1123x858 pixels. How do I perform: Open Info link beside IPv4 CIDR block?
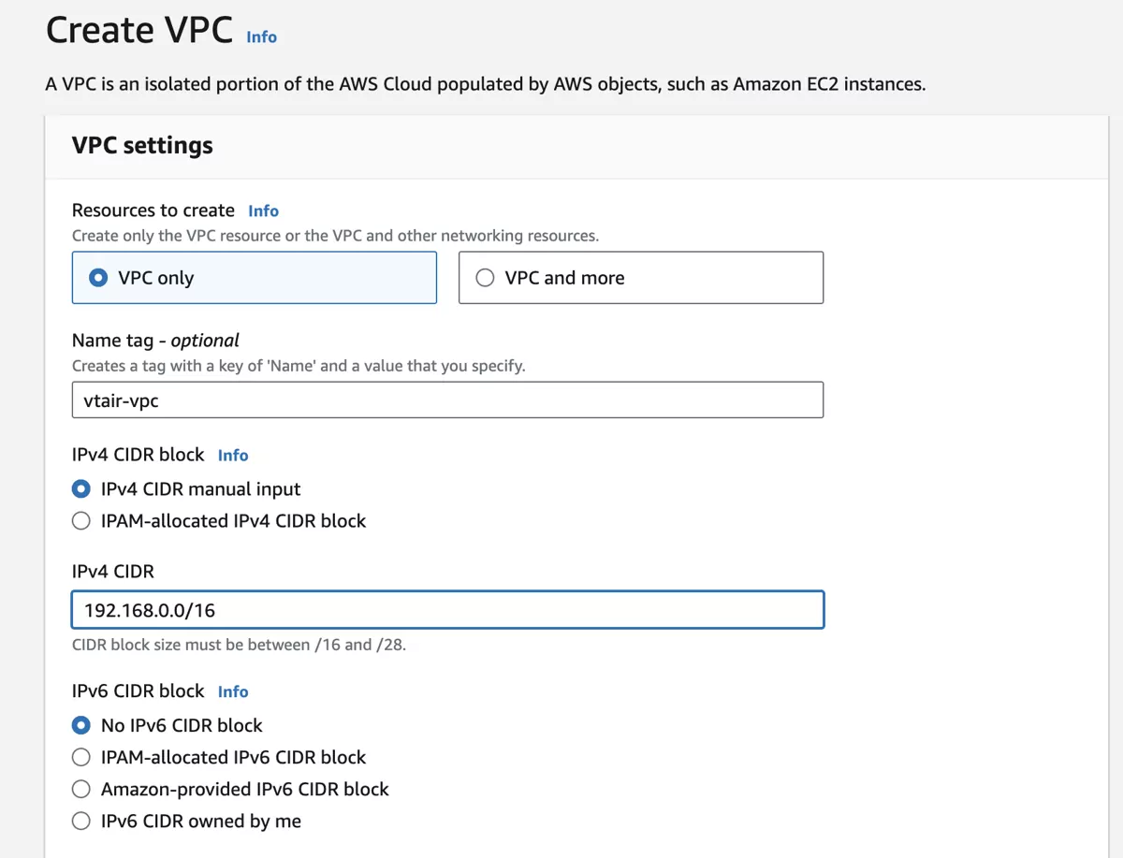(233, 455)
